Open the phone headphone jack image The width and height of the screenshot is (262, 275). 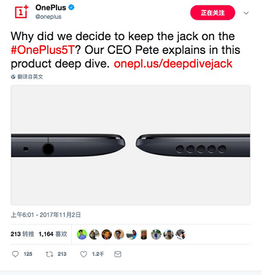pos(130,145)
